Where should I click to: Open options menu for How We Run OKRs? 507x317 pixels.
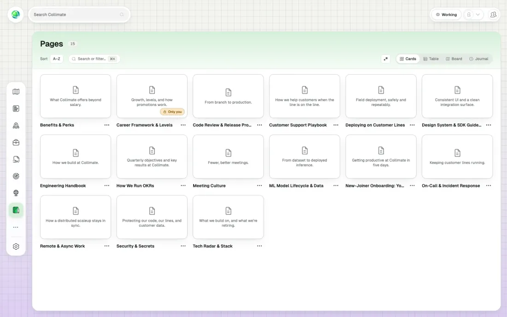pos(183,186)
